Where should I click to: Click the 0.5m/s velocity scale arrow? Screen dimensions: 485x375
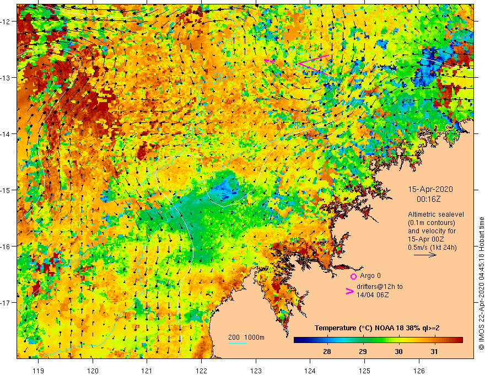pos(425,255)
